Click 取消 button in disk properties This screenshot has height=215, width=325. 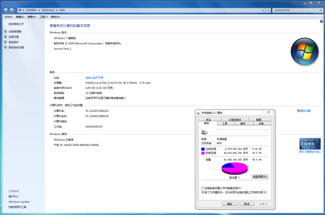click(247, 204)
